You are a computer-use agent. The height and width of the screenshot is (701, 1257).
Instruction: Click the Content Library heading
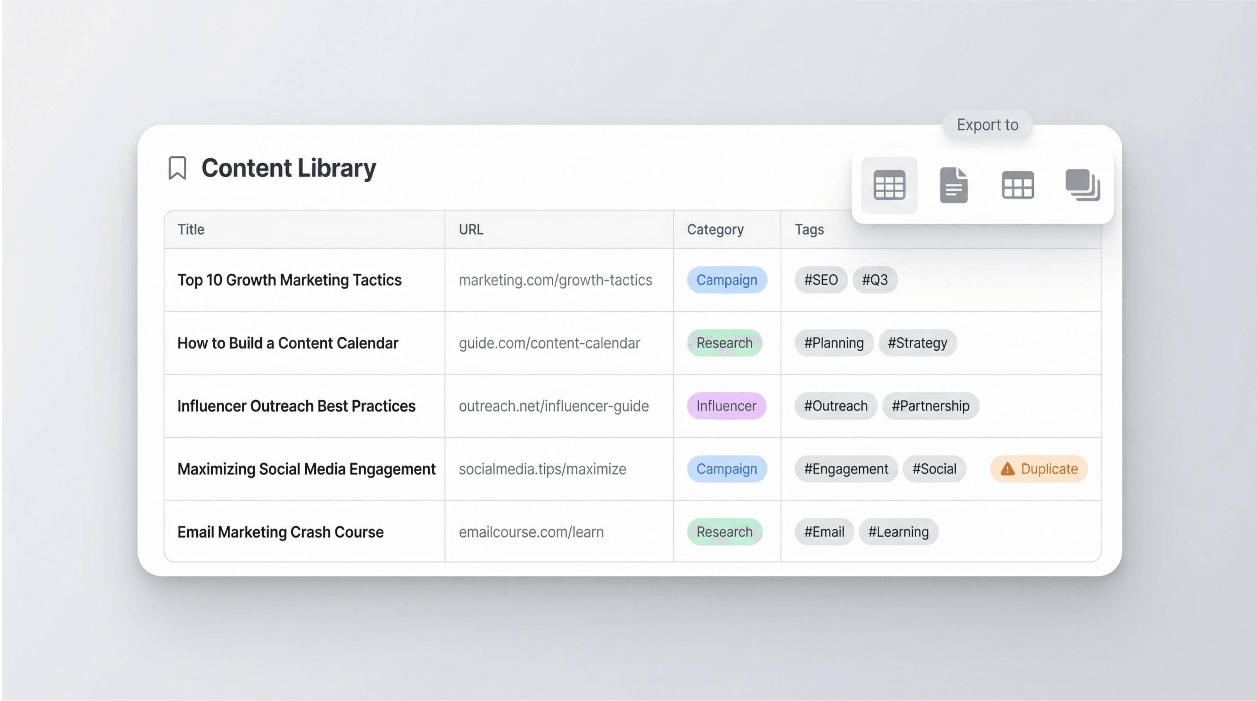point(289,168)
